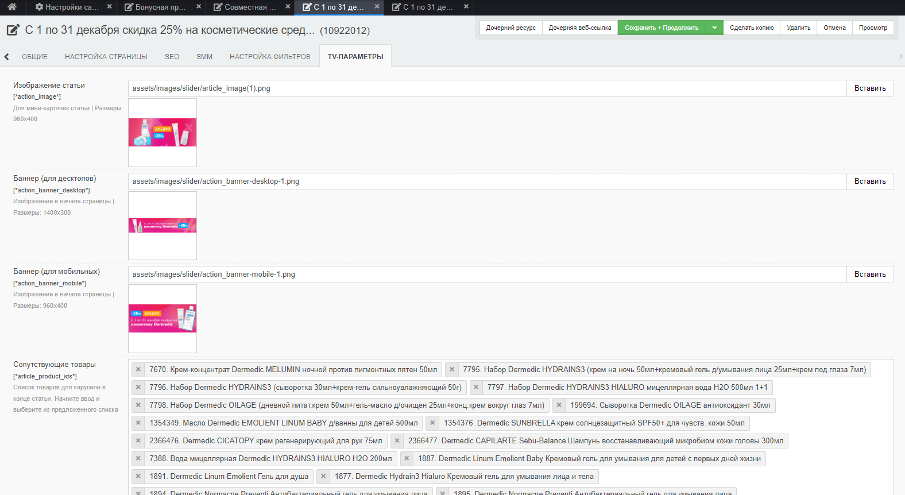Focus the desktop banner path field

[x=487, y=181]
